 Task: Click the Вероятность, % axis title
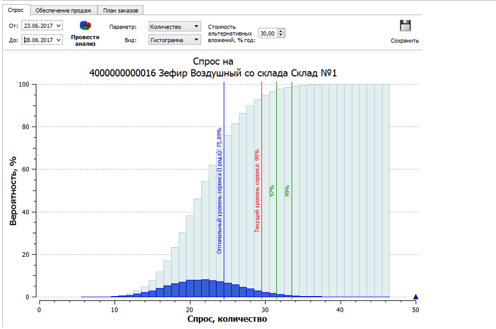click(13, 191)
